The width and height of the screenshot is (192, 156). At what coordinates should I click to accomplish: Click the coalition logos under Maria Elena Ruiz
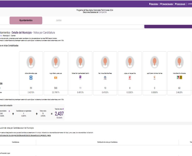[179, 77]
